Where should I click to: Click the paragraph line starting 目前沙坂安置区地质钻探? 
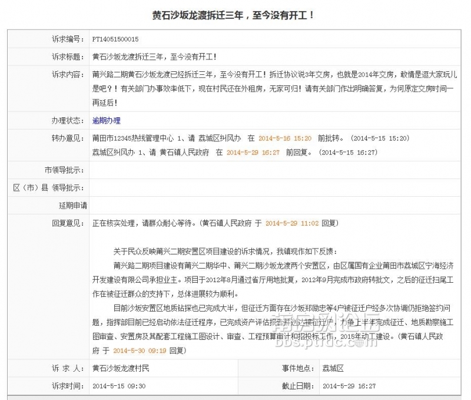282,308
